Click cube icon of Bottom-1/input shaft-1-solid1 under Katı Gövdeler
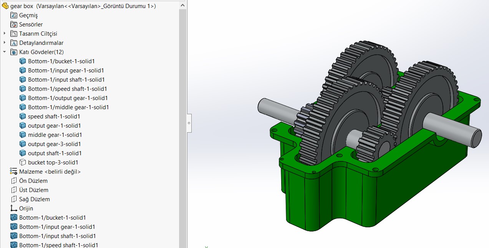The height and width of the screenshot is (248, 489). pos(23,80)
